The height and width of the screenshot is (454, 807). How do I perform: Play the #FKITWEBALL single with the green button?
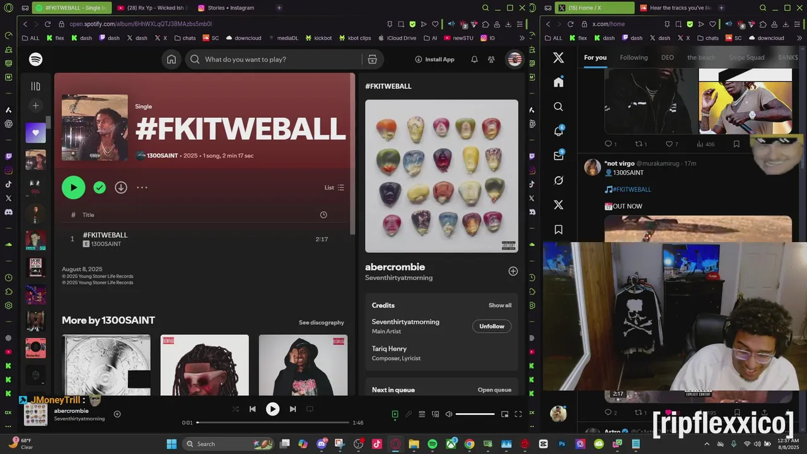[73, 187]
